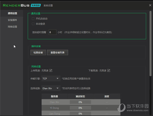The height and width of the screenshot is (116, 153).
Task: Click the RenderBus logo
Action: coord(16,6)
